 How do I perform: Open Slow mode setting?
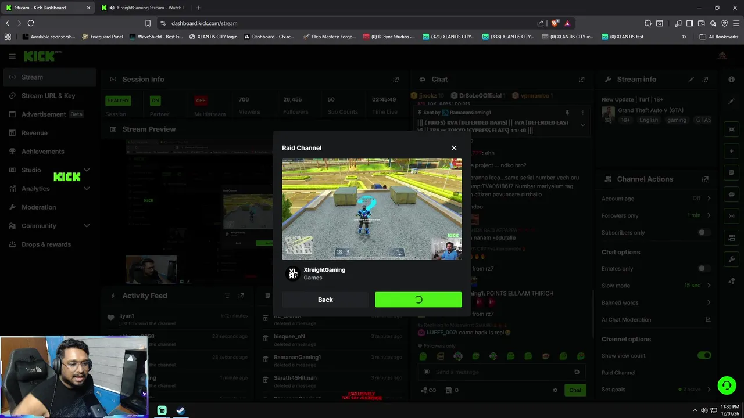[x=656, y=286]
